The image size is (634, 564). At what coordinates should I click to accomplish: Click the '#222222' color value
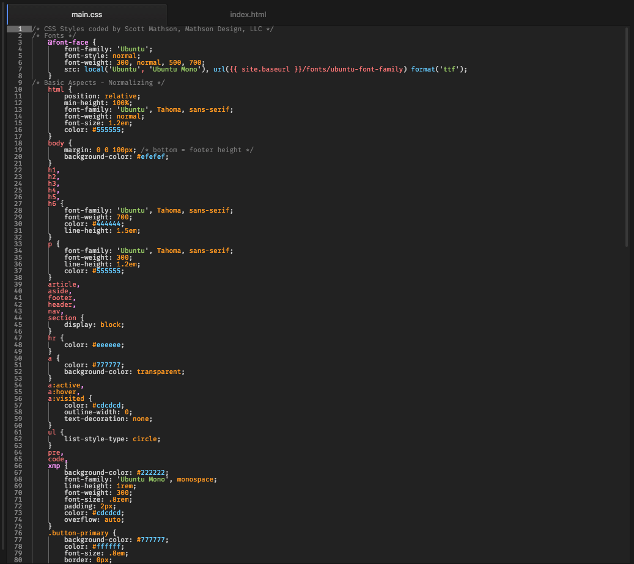[151, 473]
